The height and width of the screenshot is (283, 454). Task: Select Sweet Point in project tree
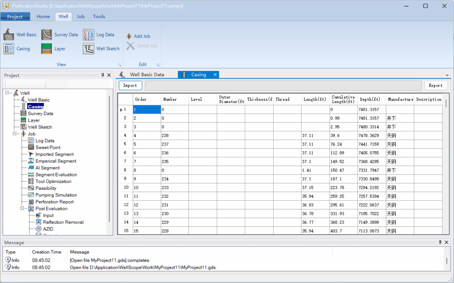pyautogui.click(x=48, y=147)
